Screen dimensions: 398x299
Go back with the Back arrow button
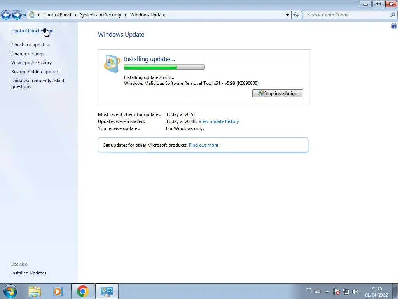6,15
